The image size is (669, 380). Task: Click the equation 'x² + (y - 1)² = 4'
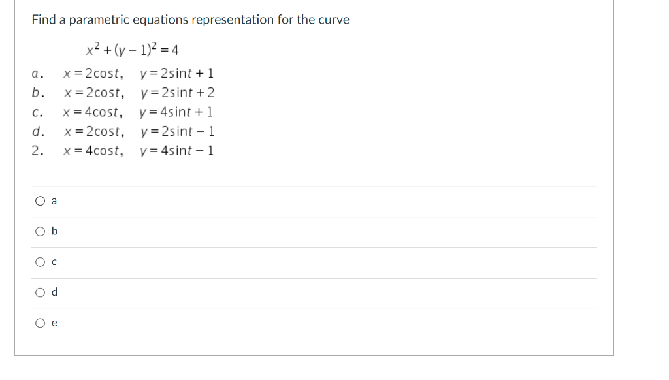pos(131,48)
